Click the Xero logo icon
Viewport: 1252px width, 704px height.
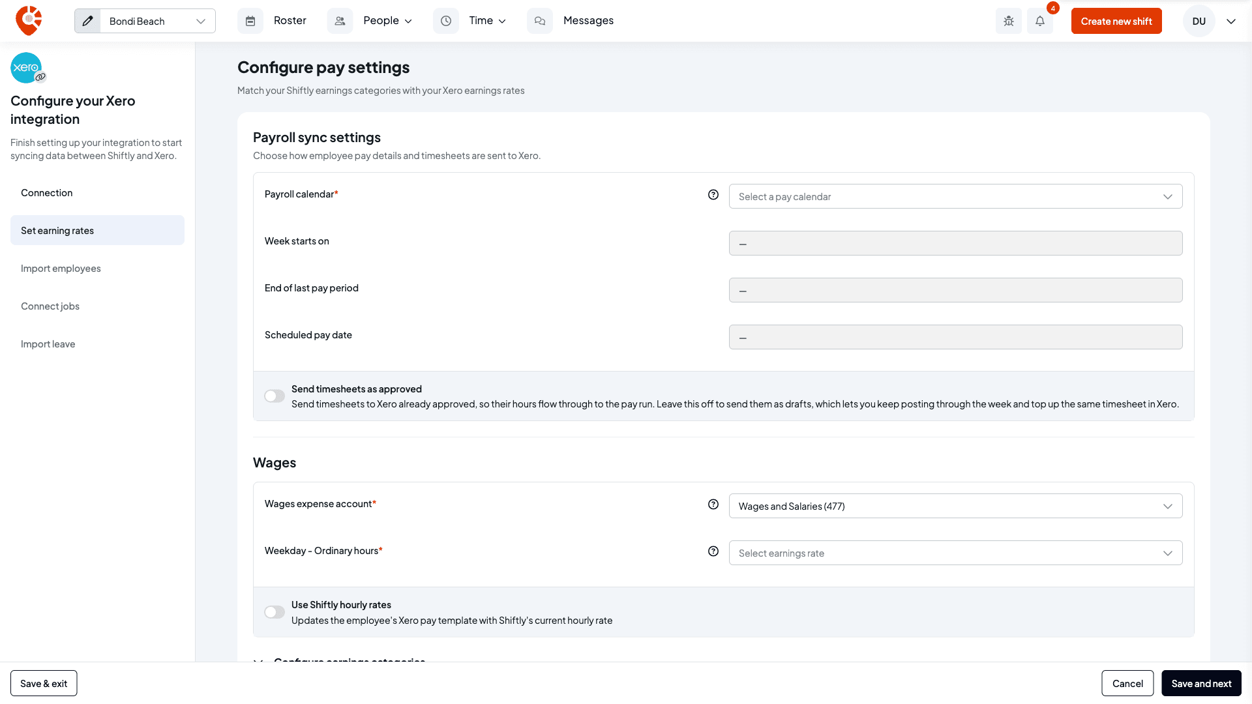(27, 68)
